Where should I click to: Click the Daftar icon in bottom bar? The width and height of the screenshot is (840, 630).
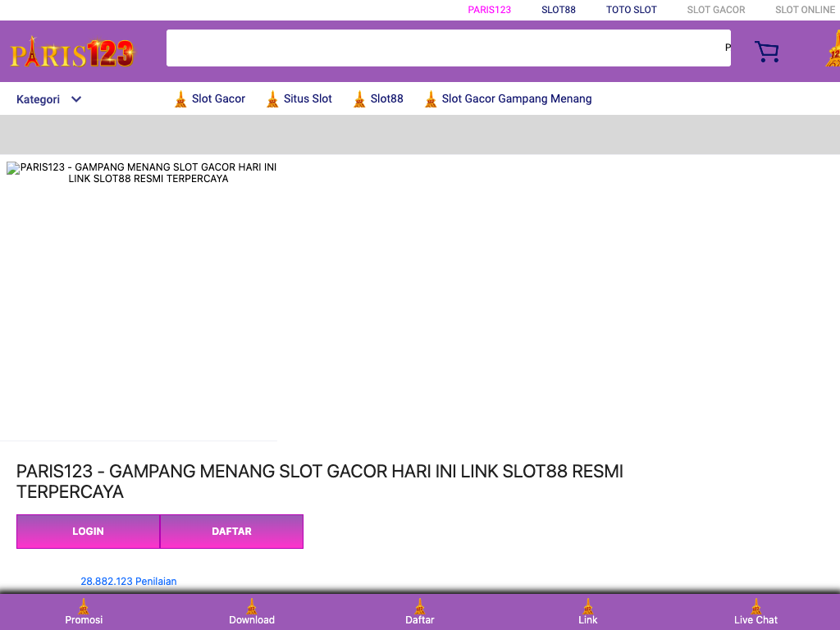pyautogui.click(x=420, y=606)
